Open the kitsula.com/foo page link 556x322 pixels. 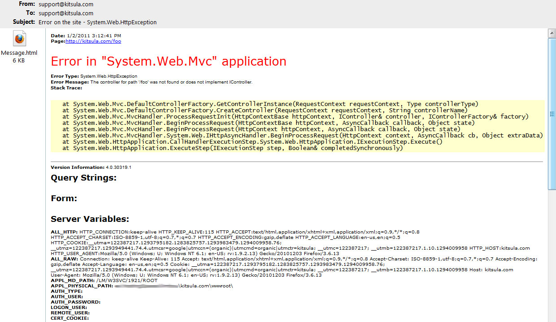coord(93,41)
